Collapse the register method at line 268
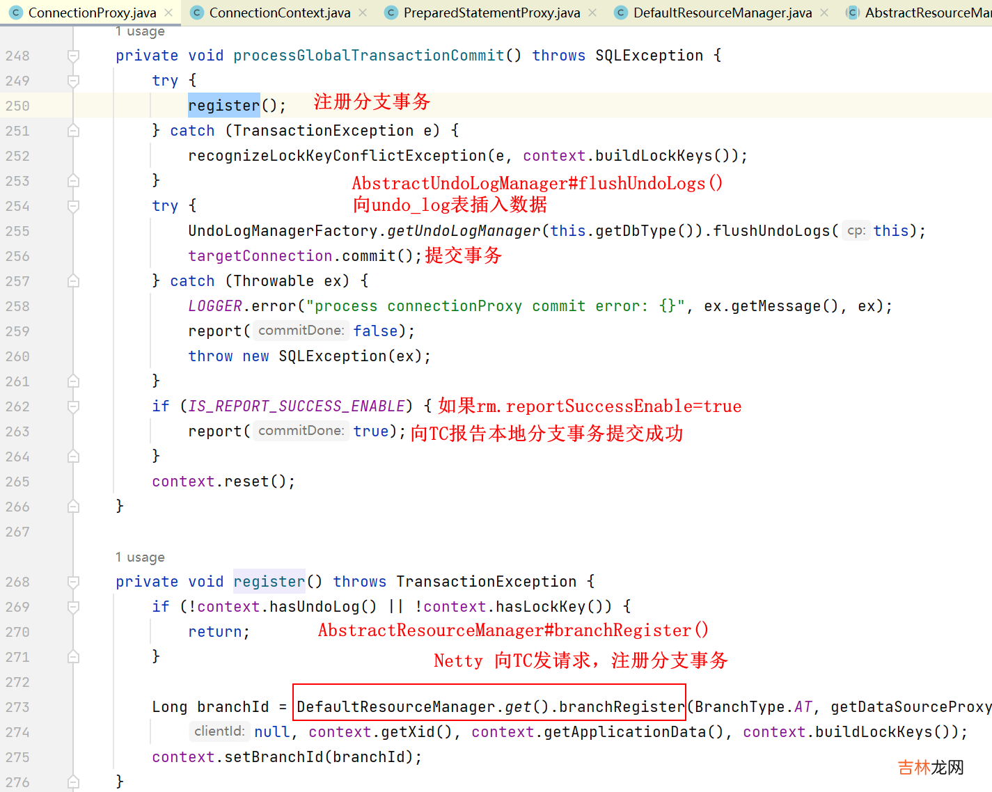 click(x=73, y=582)
